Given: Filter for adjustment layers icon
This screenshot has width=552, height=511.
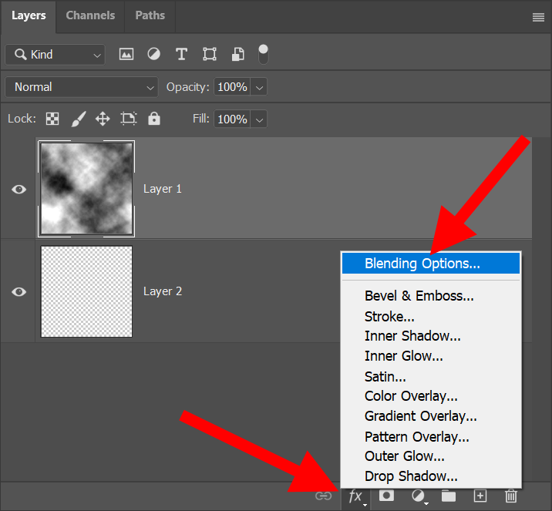Looking at the screenshot, I should coord(154,55).
